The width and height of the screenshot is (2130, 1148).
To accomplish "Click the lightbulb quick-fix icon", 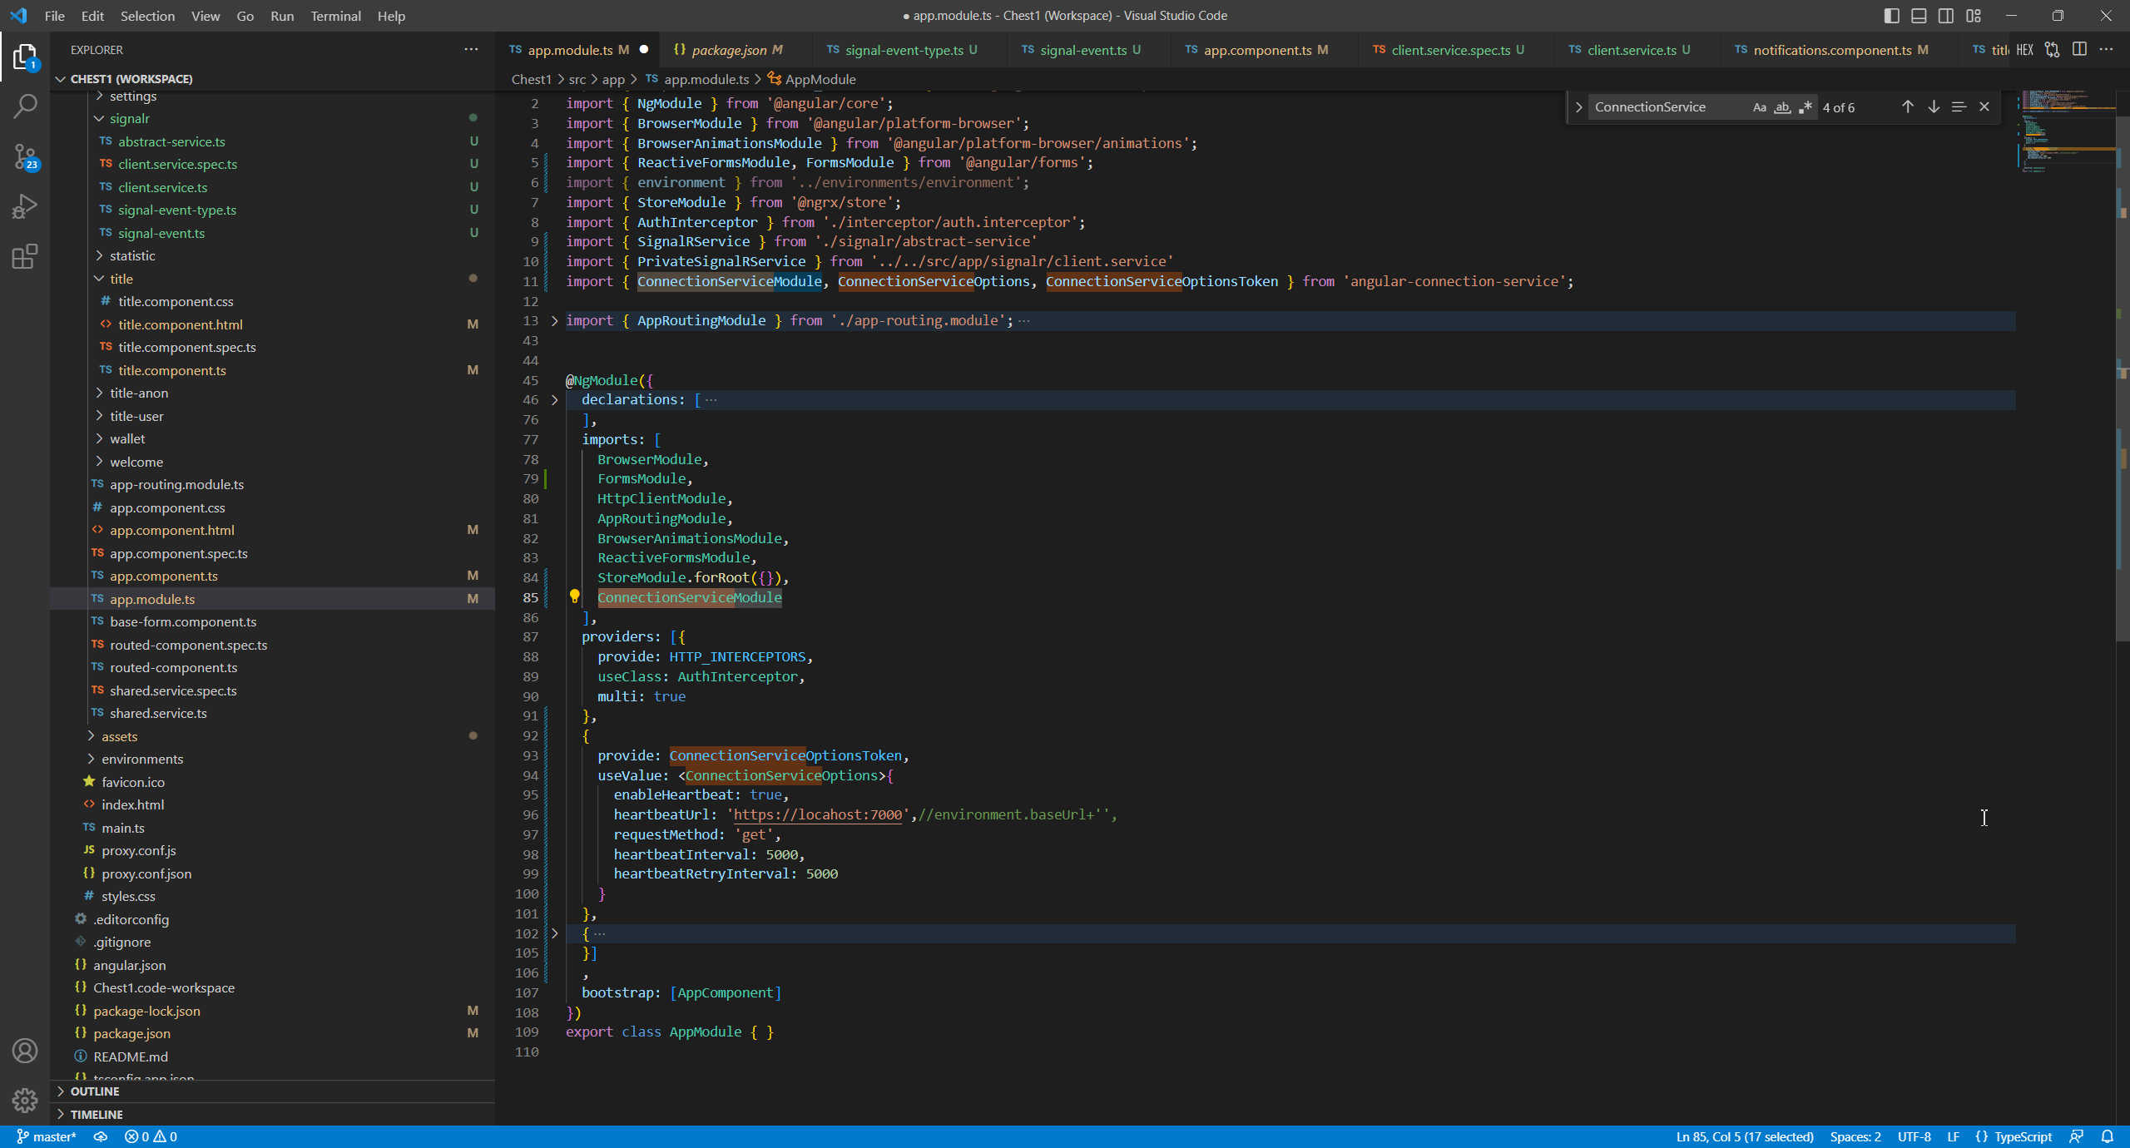I will [574, 596].
